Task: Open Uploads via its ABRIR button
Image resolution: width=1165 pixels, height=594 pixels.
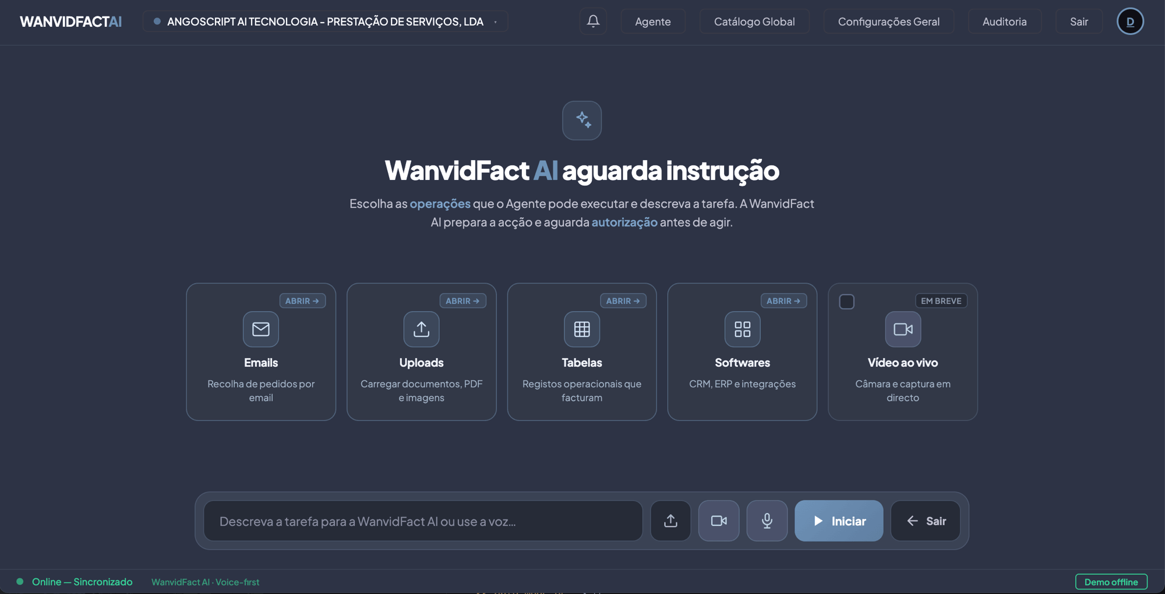Action: [x=463, y=300]
